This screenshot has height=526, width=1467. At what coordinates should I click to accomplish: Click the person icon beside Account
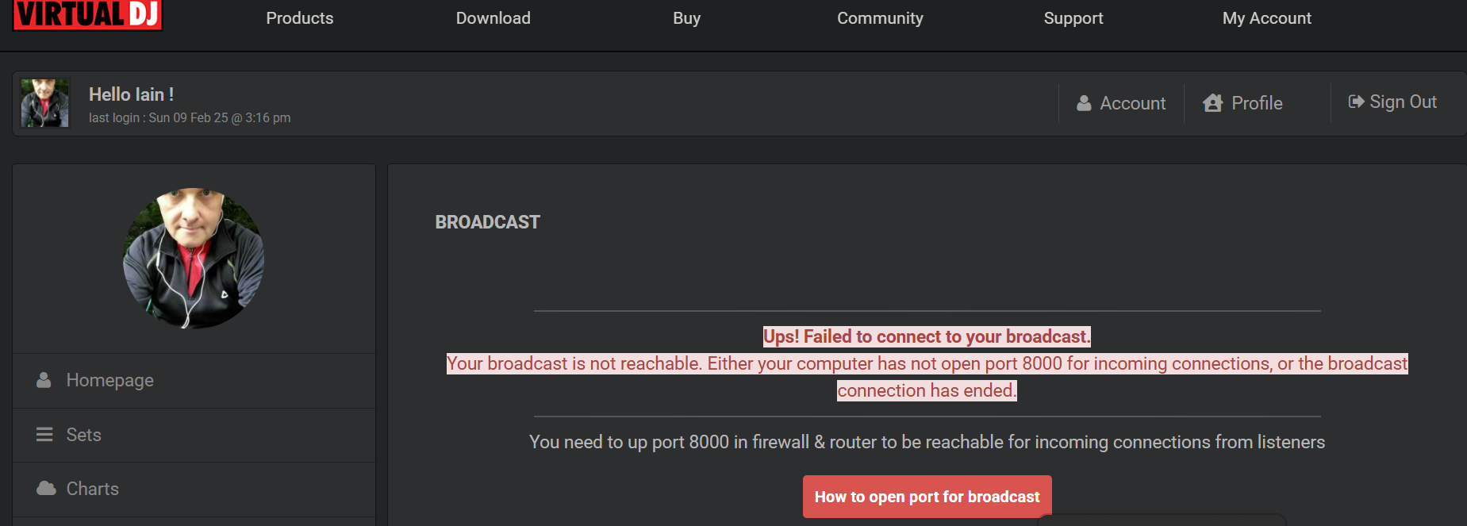click(x=1084, y=103)
